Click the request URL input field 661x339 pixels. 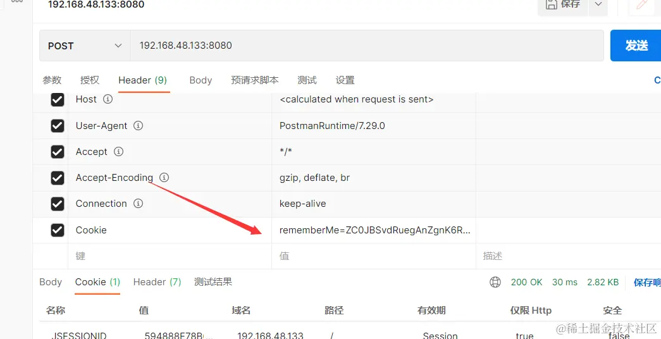point(367,46)
